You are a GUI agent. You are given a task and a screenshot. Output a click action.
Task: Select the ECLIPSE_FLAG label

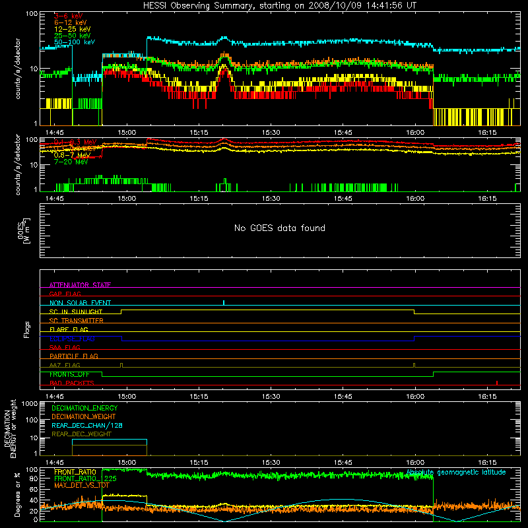point(72,339)
